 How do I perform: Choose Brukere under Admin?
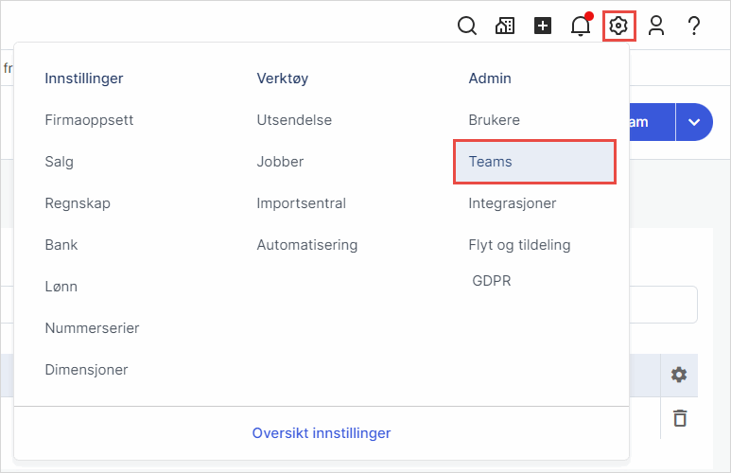[494, 120]
